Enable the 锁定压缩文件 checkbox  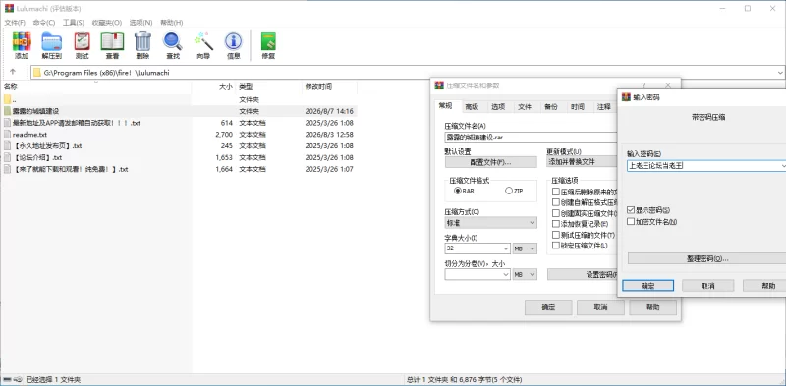pyautogui.click(x=556, y=246)
